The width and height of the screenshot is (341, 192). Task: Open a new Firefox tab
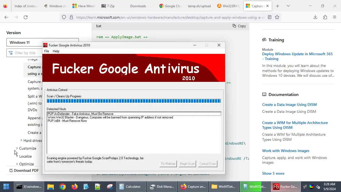[x=277, y=6]
